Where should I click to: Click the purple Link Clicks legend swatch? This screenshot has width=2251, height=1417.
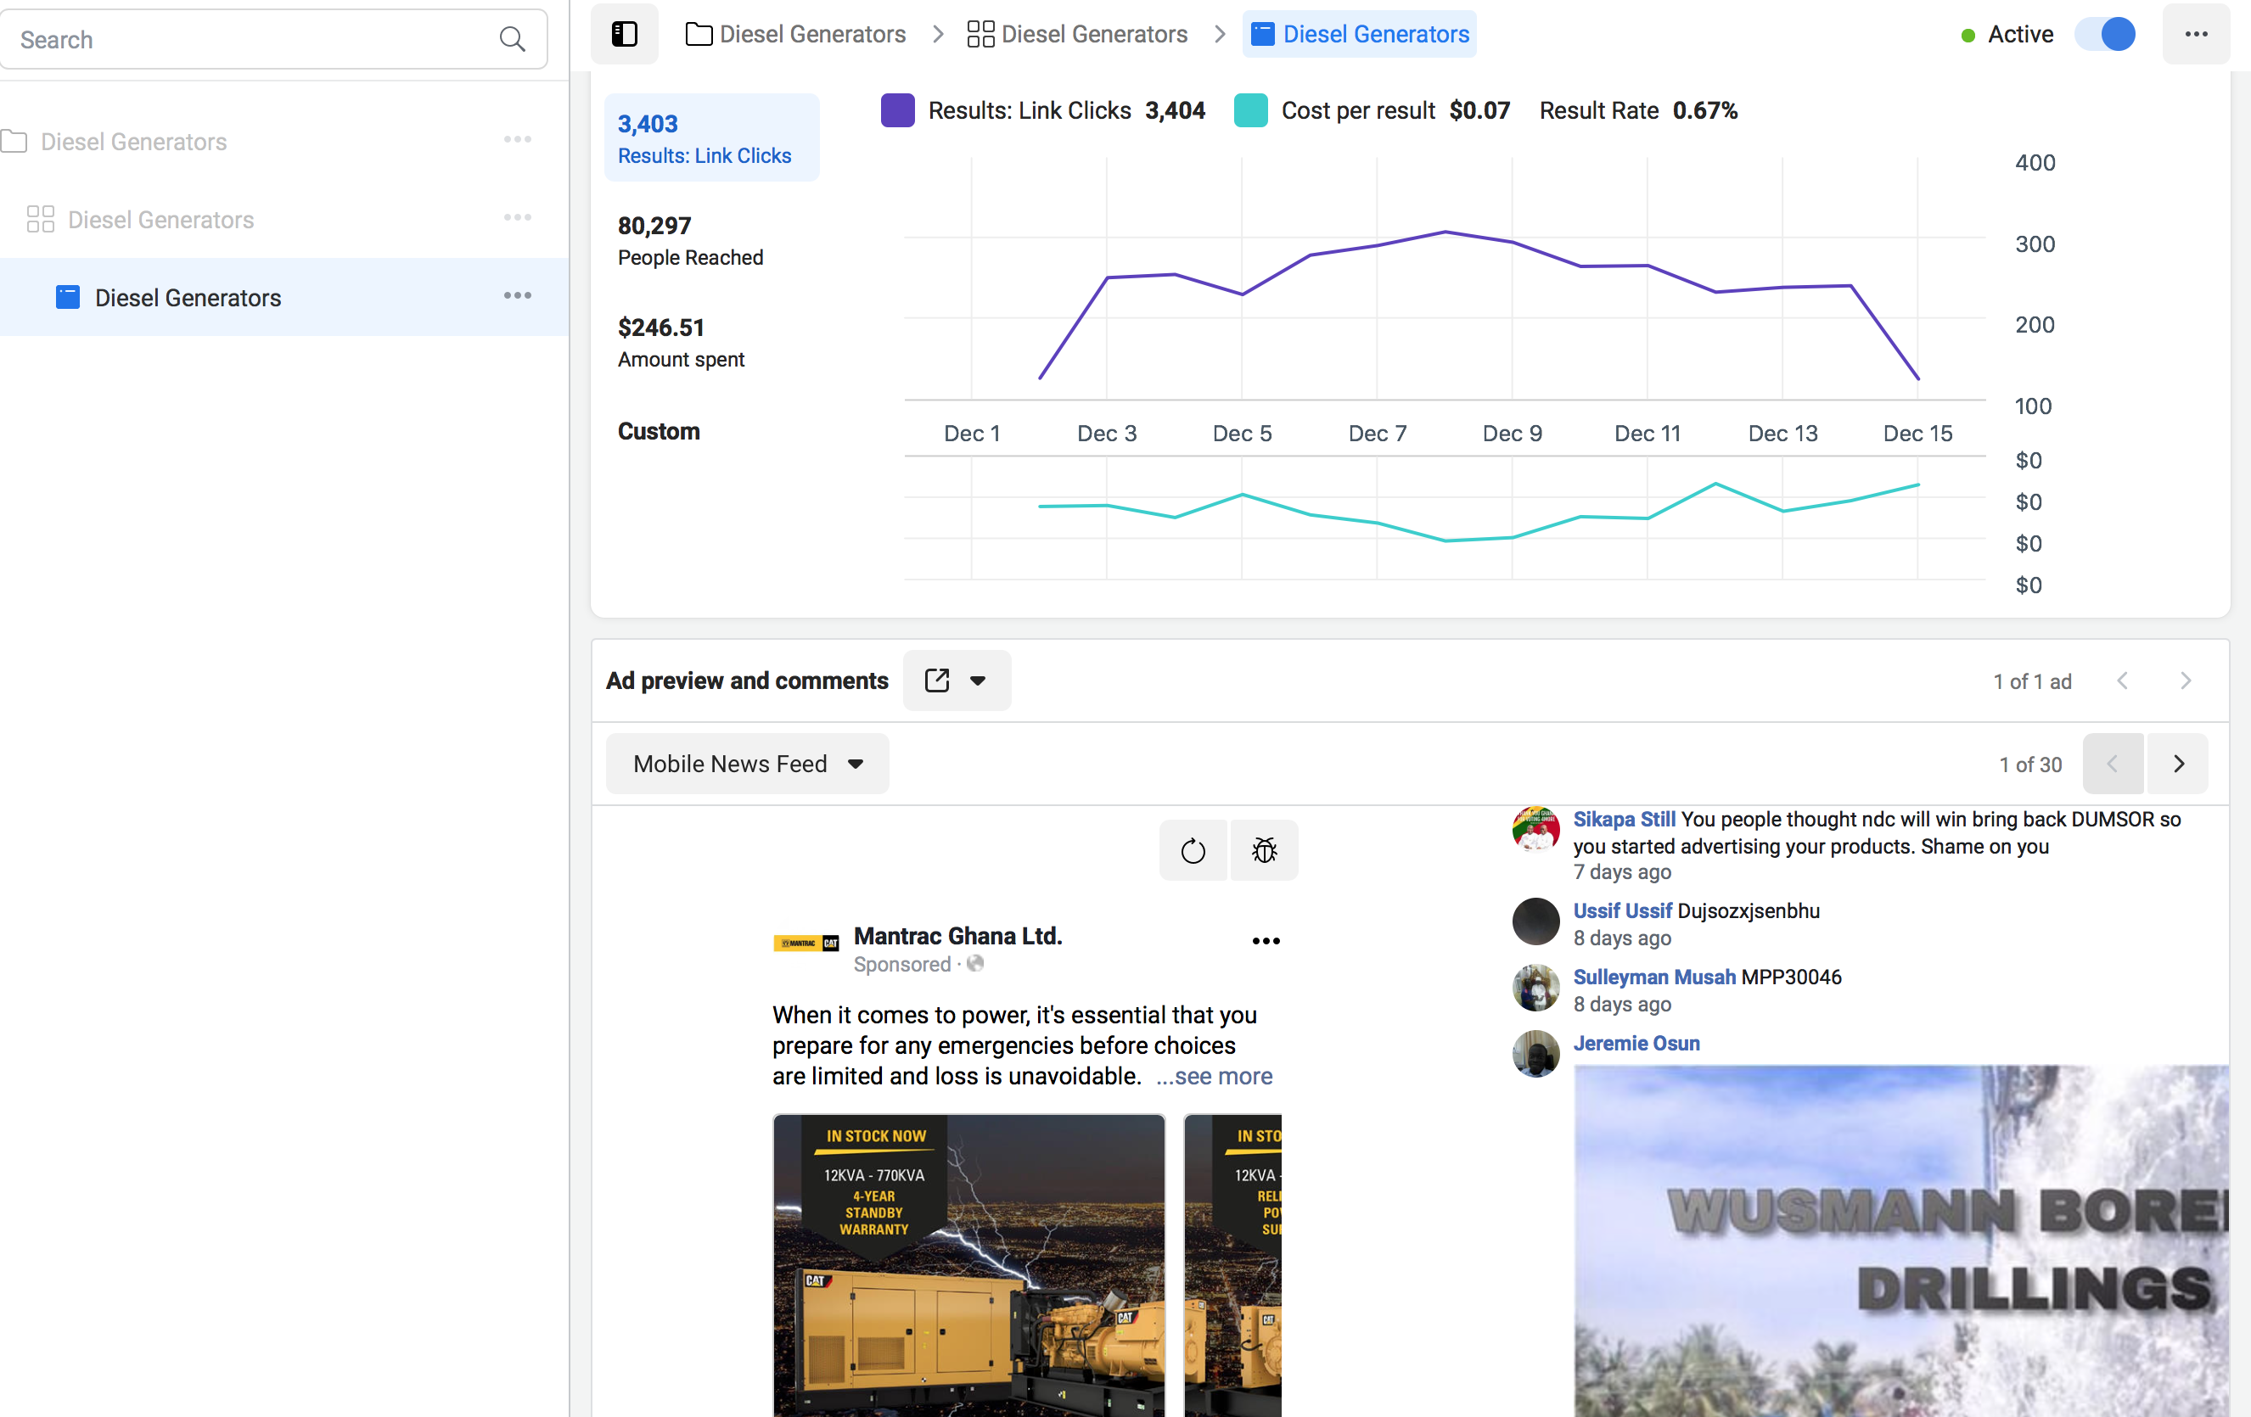pos(897,110)
